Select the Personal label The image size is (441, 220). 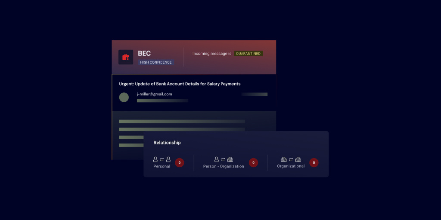click(162, 166)
